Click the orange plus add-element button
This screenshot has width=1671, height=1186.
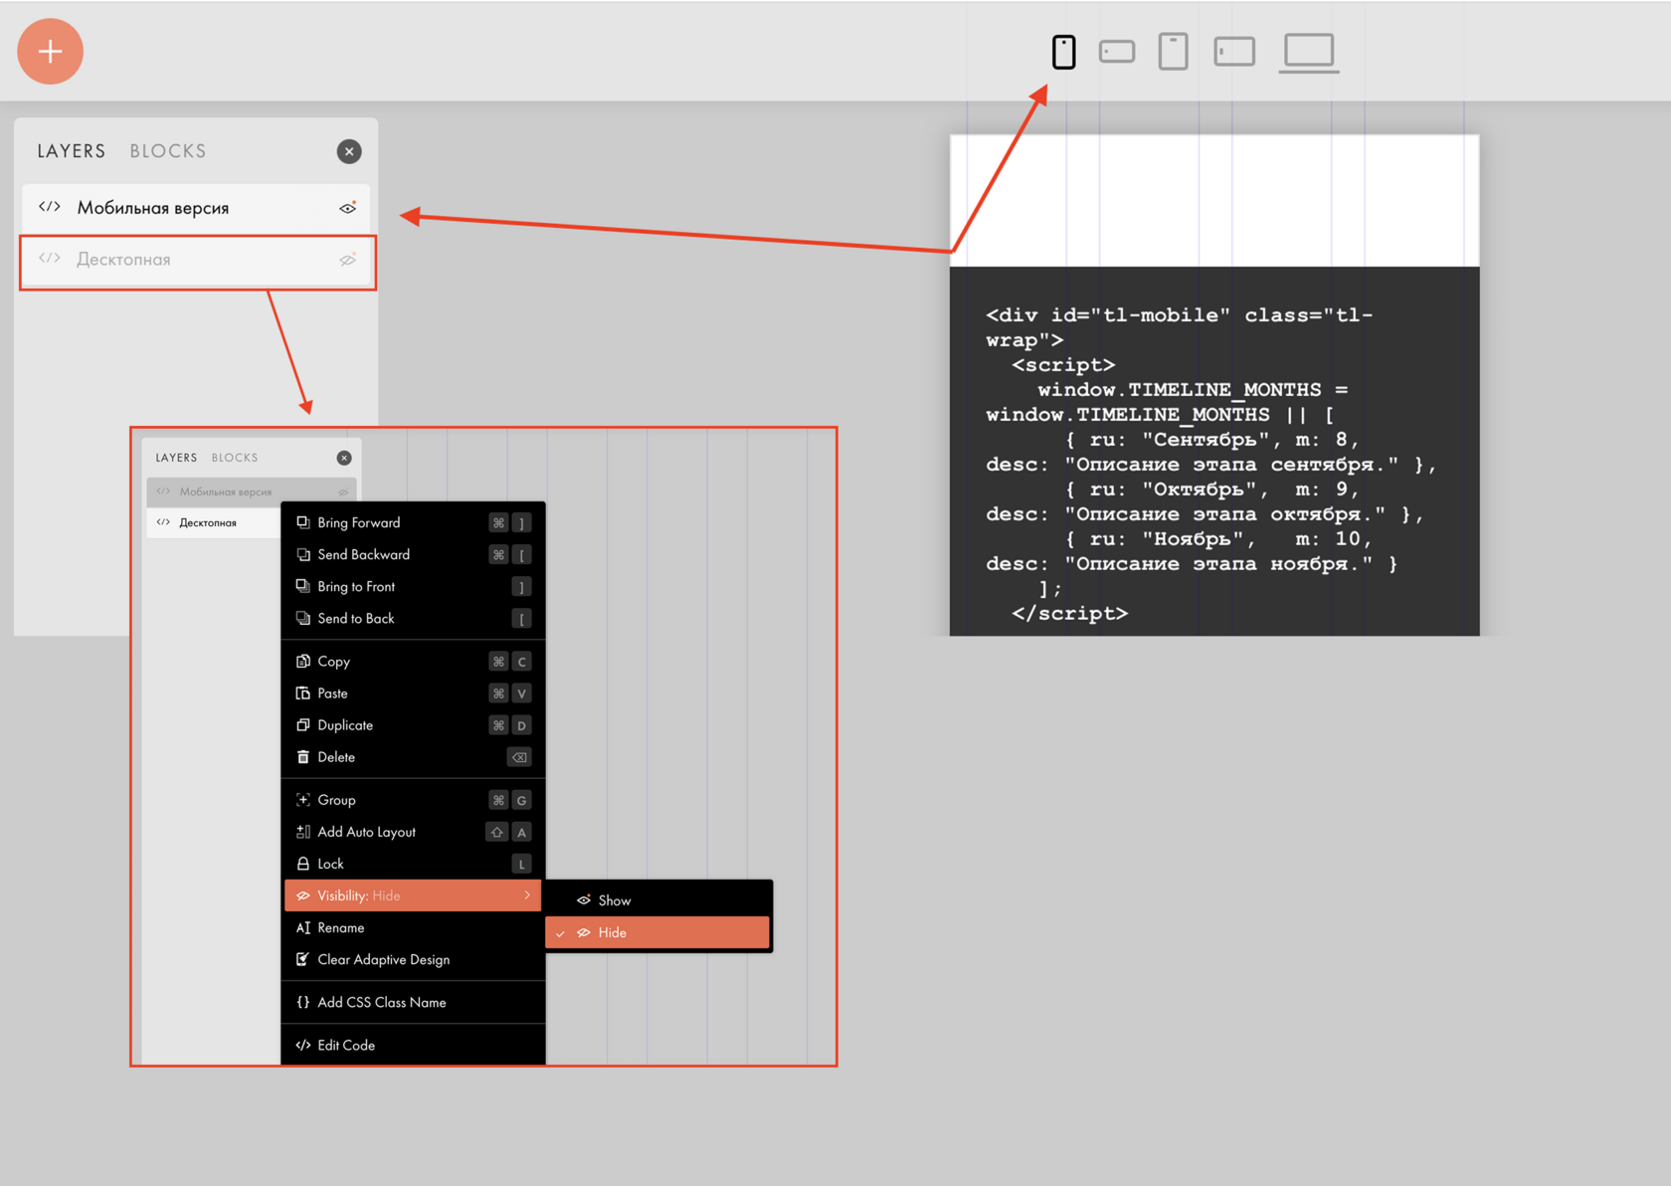pyautogui.click(x=50, y=51)
